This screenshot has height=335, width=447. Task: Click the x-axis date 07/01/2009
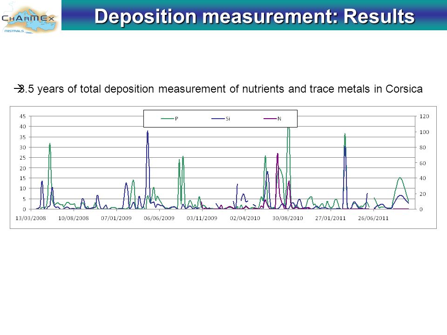click(x=116, y=218)
